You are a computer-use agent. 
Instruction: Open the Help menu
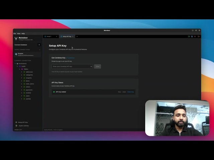tap(23, 33)
